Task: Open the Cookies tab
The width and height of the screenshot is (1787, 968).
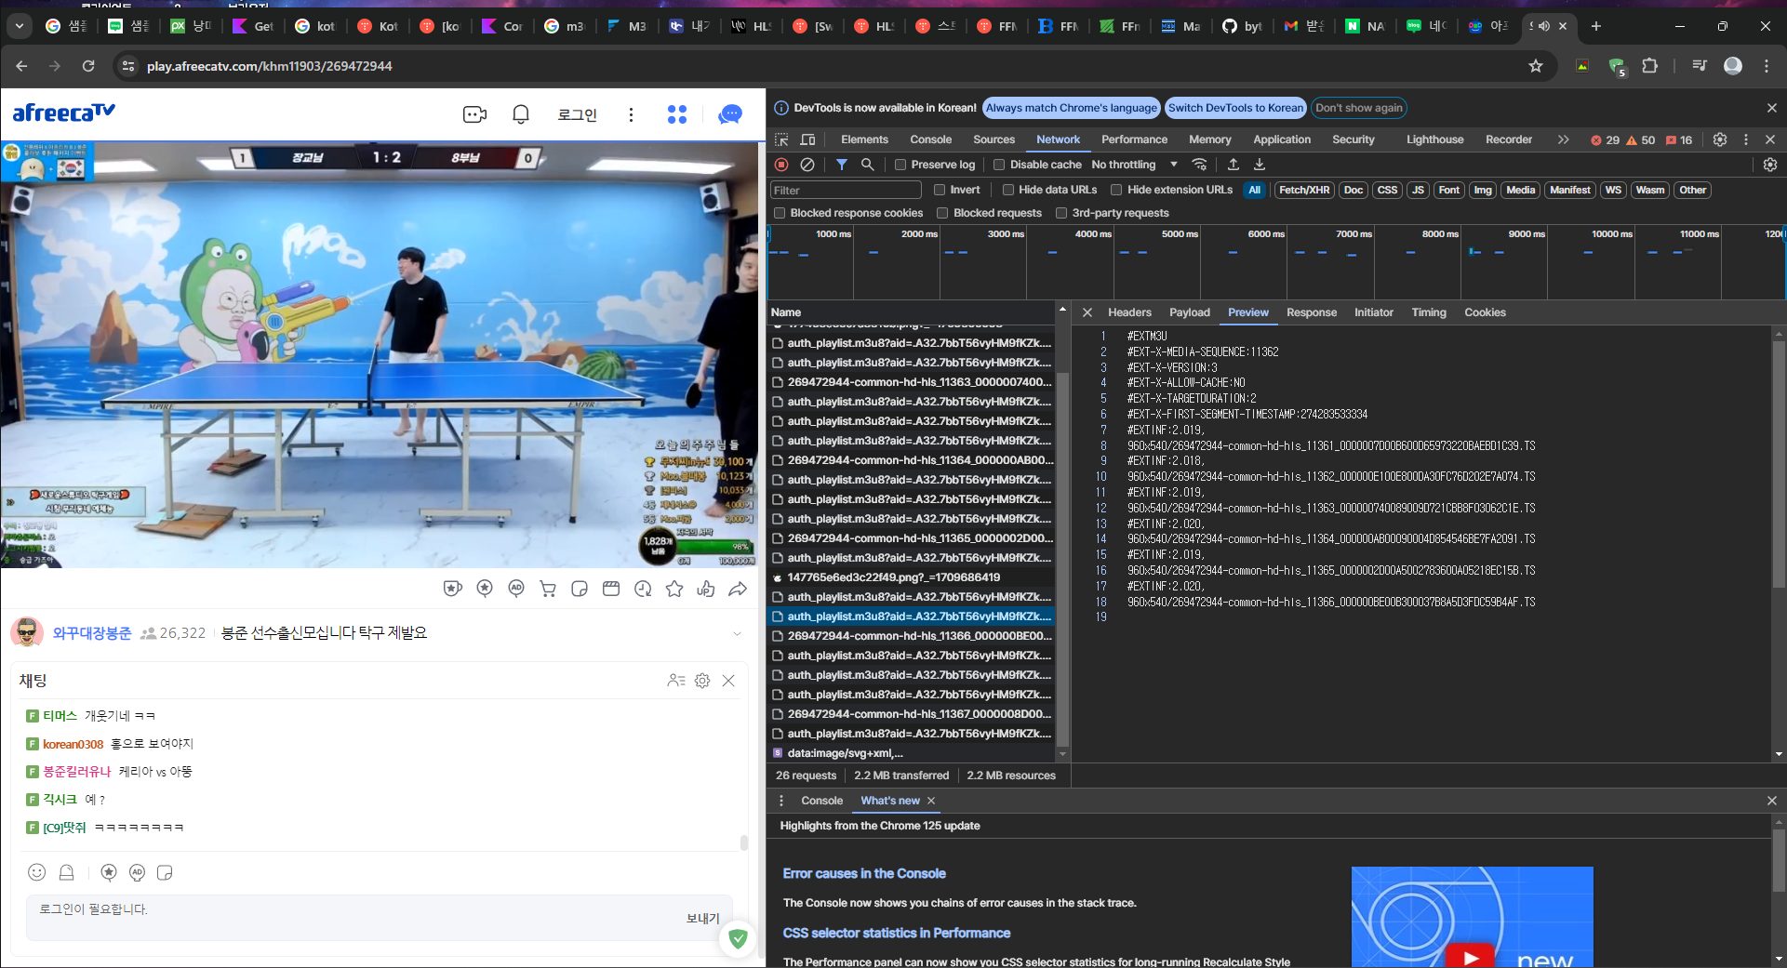Action: [1485, 312]
